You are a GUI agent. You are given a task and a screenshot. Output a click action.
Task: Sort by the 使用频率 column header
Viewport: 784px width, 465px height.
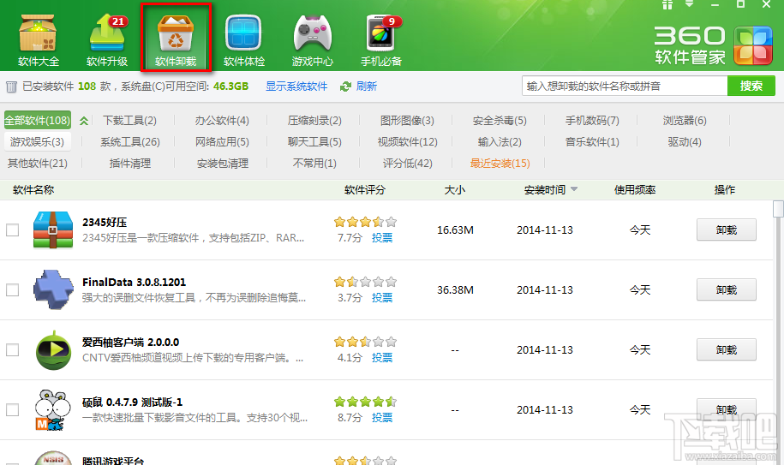pyautogui.click(x=635, y=190)
